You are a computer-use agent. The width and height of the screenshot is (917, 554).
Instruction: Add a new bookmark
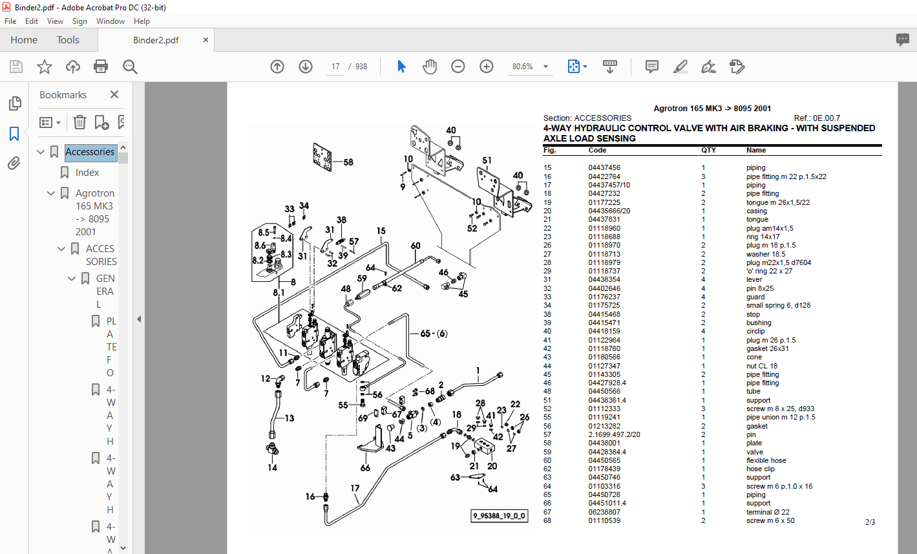tap(101, 122)
